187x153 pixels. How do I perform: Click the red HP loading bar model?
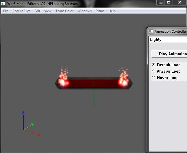(x=94, y=83)
